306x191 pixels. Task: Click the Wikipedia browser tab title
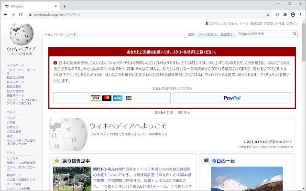click(x=17, y=6)
